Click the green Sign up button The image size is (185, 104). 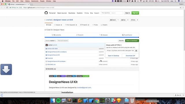135,13
